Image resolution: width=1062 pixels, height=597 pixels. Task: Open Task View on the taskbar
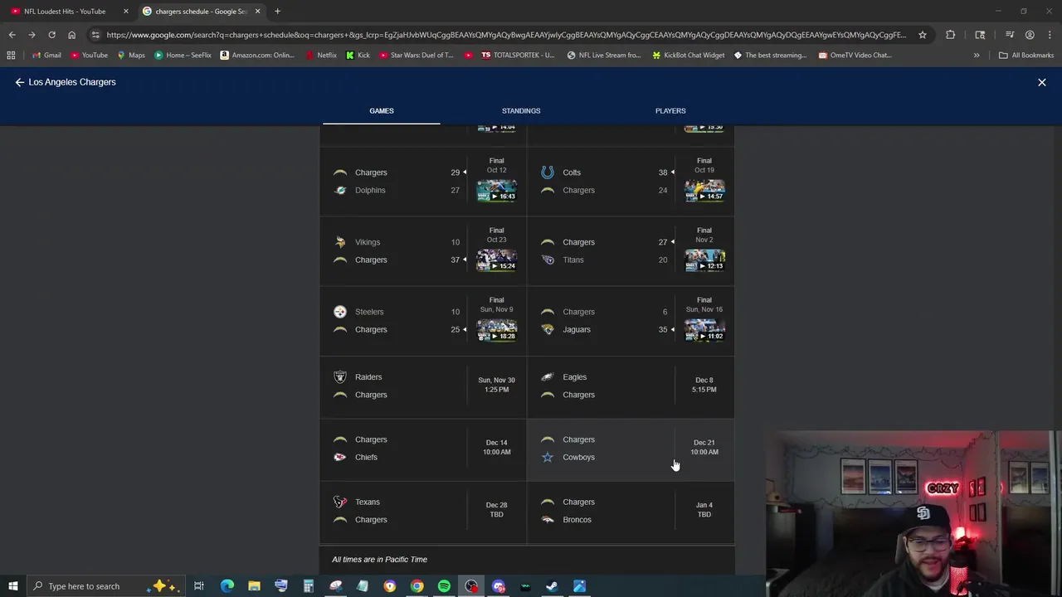(199, 586)
